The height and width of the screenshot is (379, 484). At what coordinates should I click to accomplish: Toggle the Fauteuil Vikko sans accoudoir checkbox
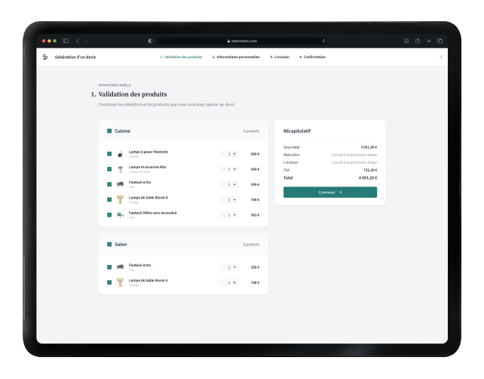click(109, 215)
